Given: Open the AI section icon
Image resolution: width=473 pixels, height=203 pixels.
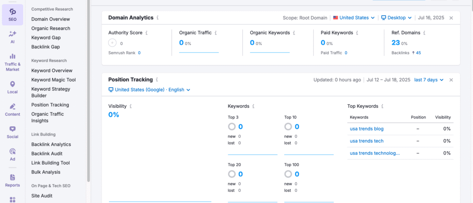Looking at the screenshot, I should [x=12, y=34].
